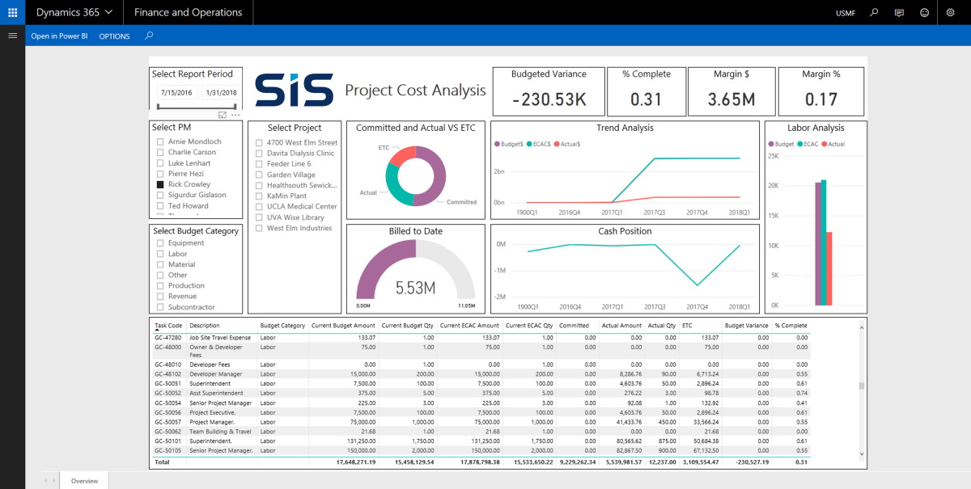Check the 4700 West Elm Street project

point(259,142)
